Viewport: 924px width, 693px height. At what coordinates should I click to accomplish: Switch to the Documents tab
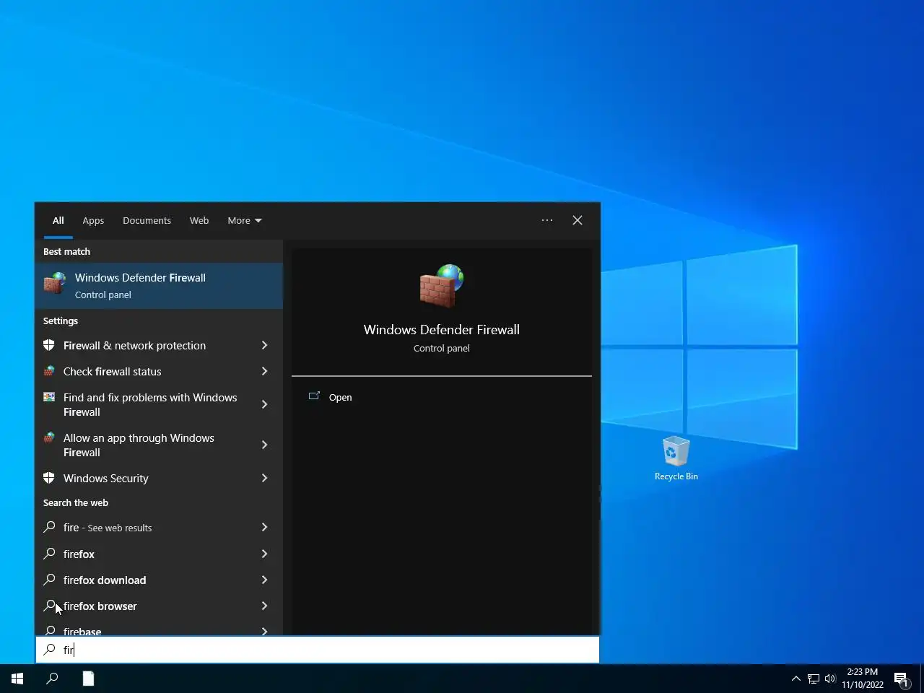pos(147,220)
